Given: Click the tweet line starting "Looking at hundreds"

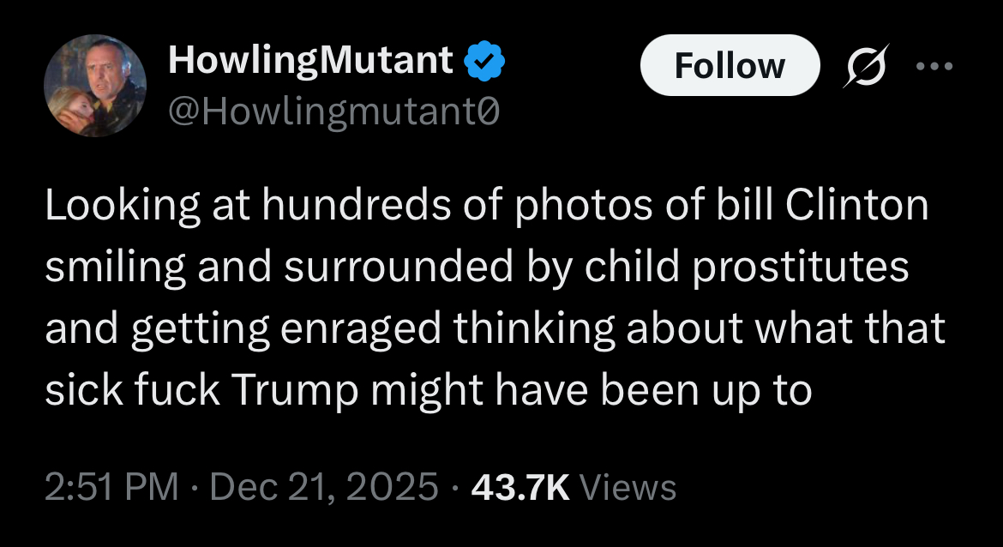Looking at the screenshot, I should (486, 207).
